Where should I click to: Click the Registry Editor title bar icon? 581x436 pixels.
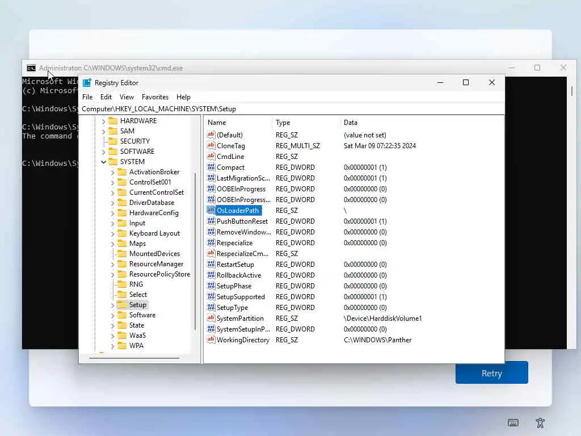[87, 83]
